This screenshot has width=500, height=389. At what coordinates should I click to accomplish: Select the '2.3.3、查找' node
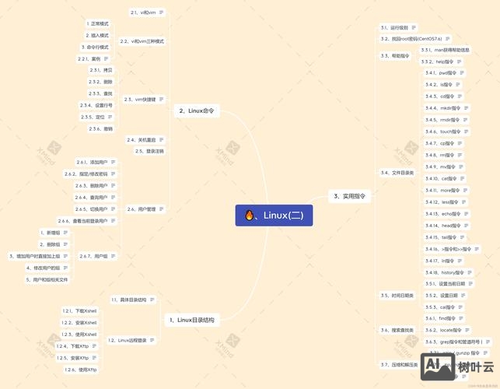[x=100, y=93]
